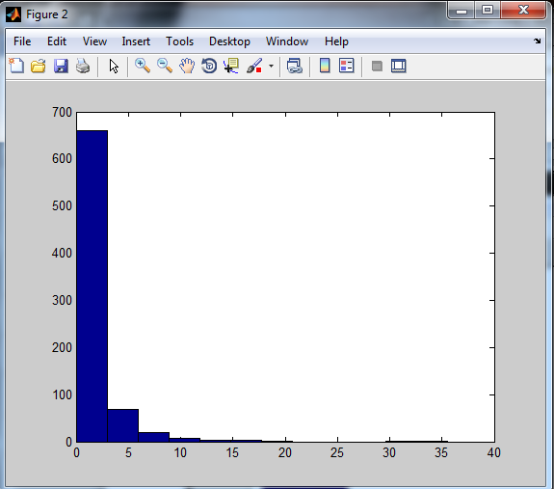
Task: Insert a colorbar using the toolbar icon
Action: pyautogui.click(x=325, y=66)
